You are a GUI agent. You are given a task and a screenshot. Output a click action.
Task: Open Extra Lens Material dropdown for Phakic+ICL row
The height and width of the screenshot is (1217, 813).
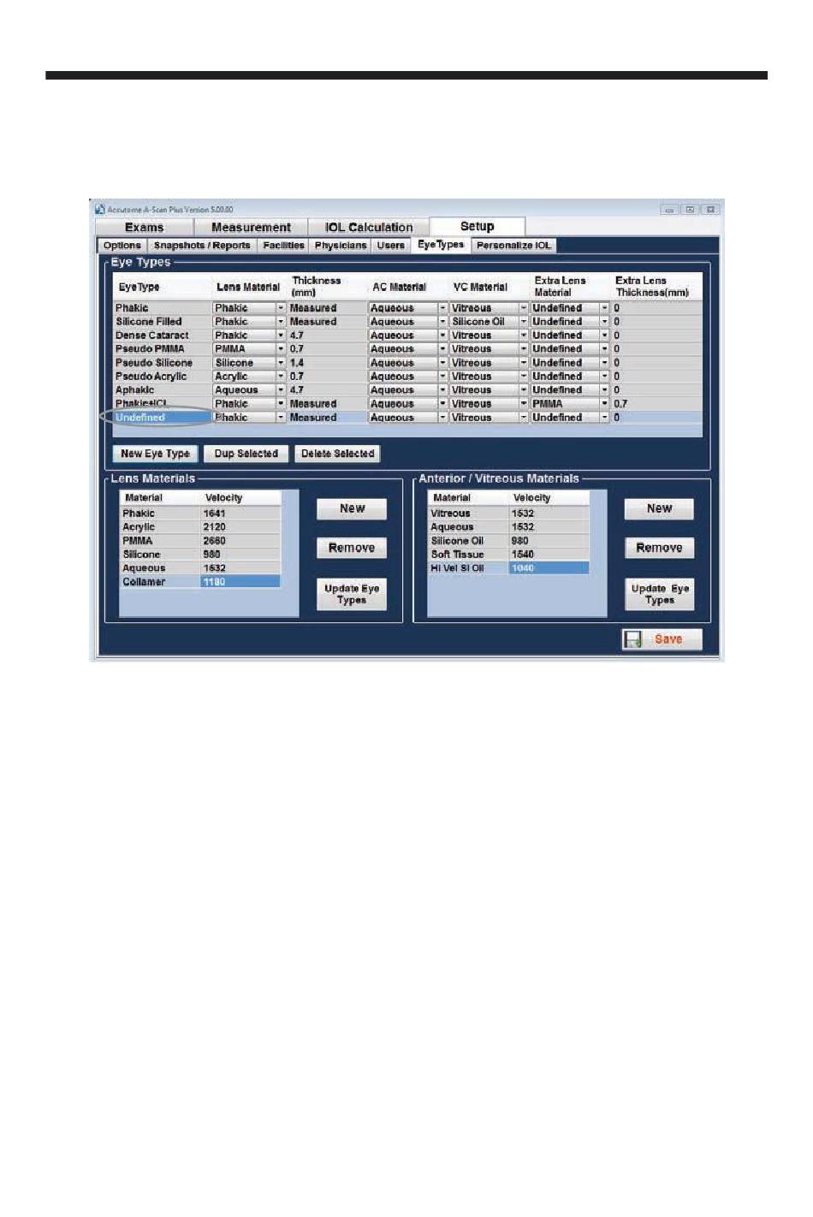604,404
